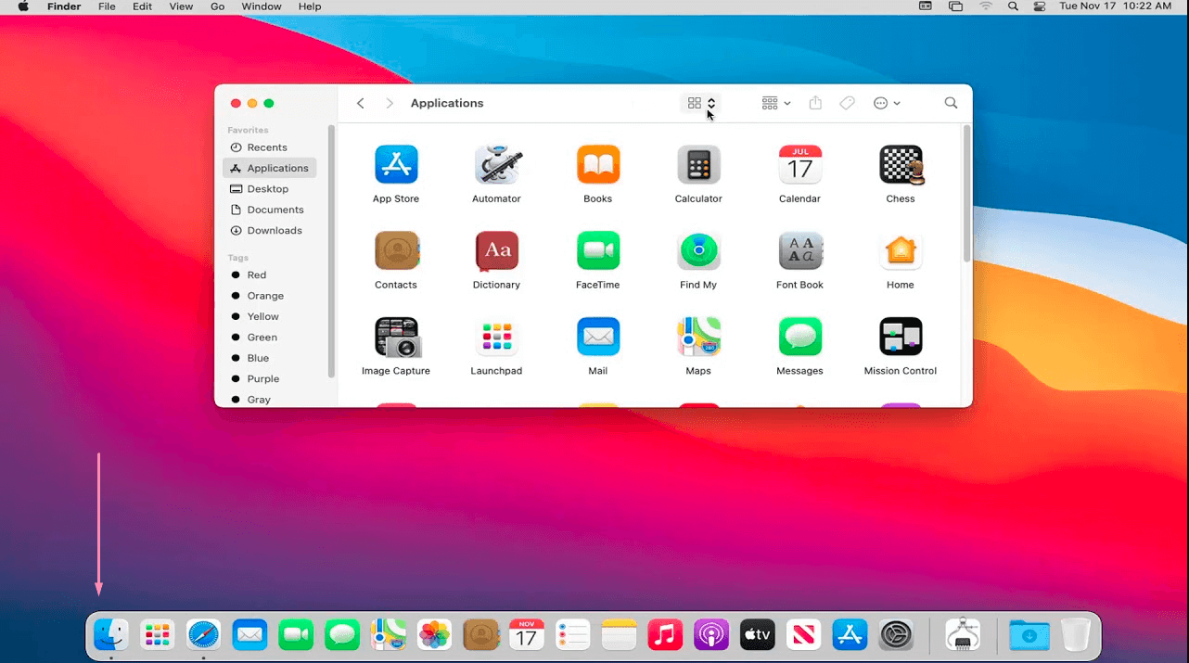Open FaceTime from the Applications folder
The image size is (1189, 663).
(x=597, y=250)
